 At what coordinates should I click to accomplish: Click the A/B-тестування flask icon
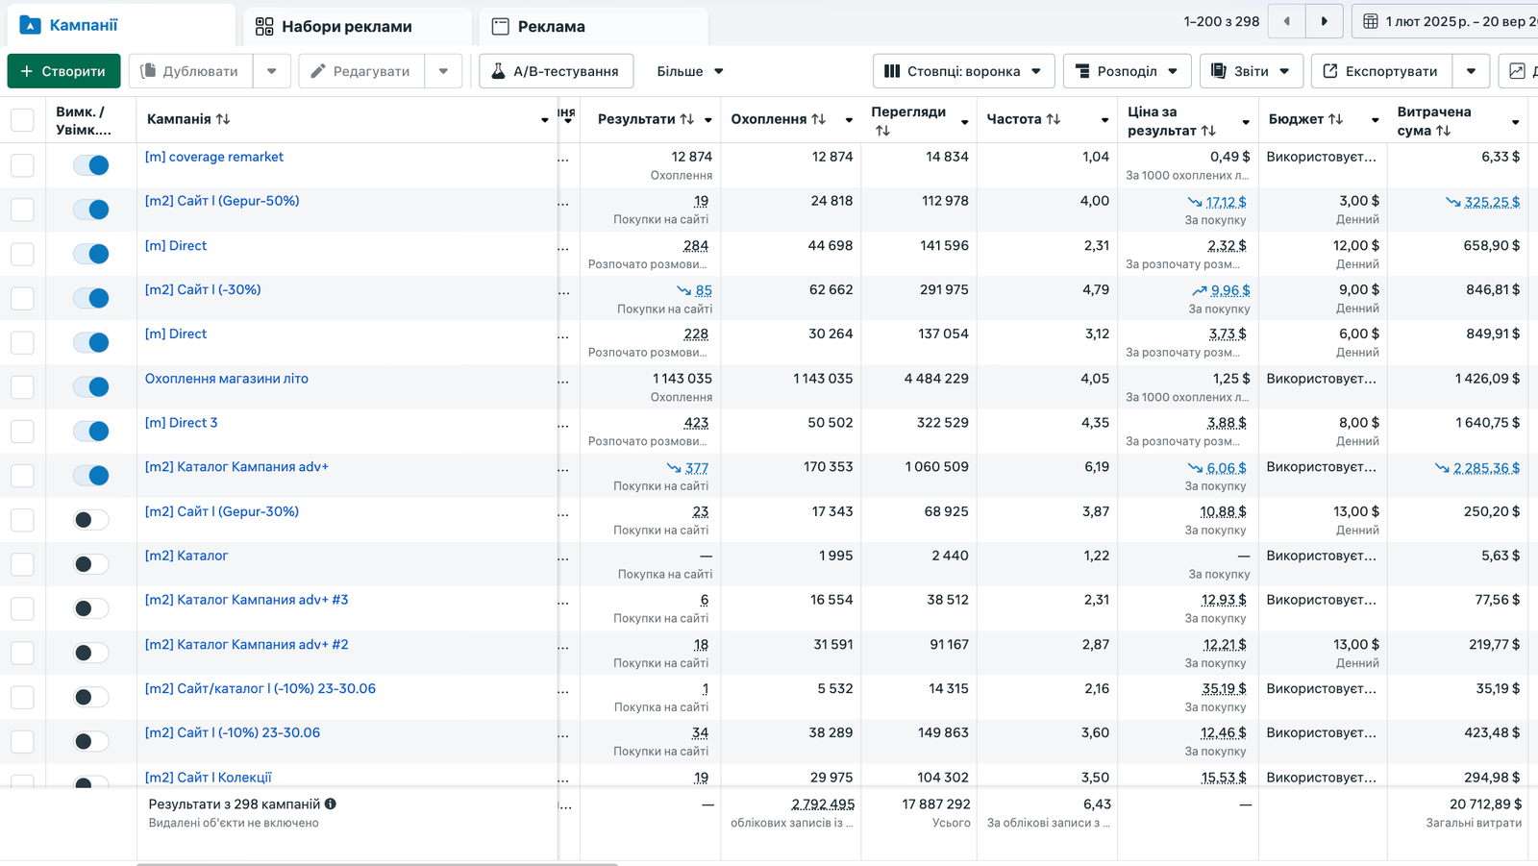498,71
